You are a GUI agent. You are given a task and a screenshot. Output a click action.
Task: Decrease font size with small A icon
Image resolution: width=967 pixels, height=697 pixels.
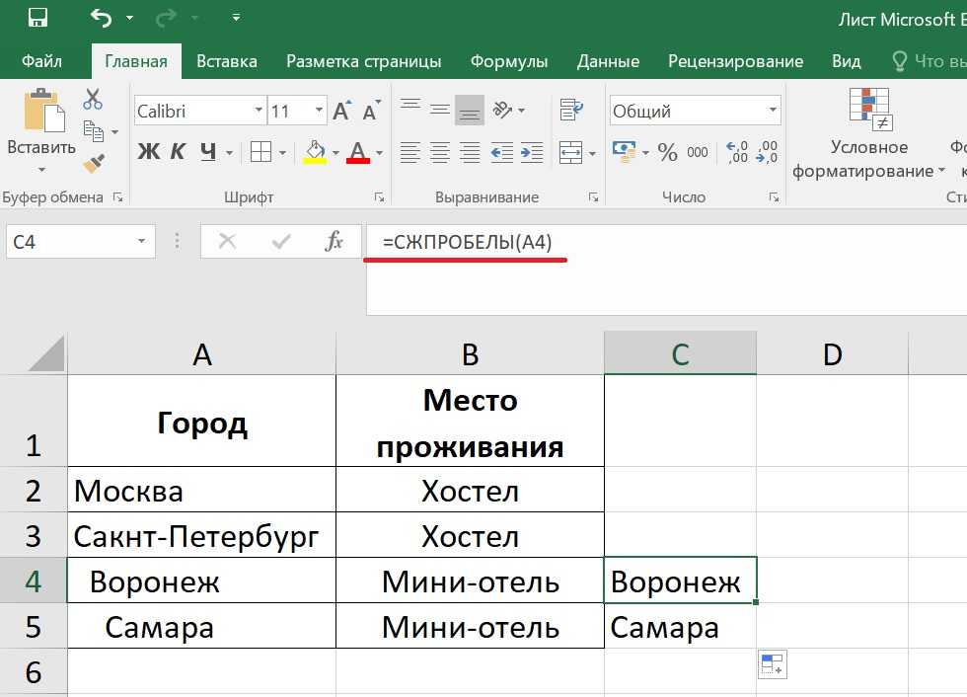click(371, 111)
